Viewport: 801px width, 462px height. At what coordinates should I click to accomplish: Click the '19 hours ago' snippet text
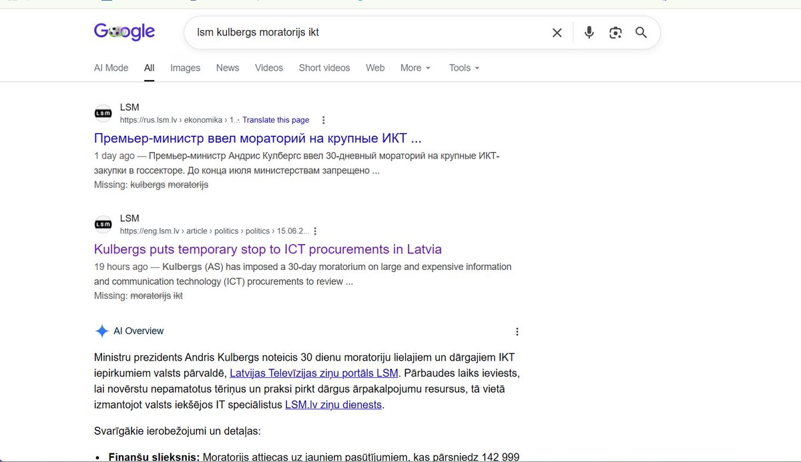pos(121,267)
